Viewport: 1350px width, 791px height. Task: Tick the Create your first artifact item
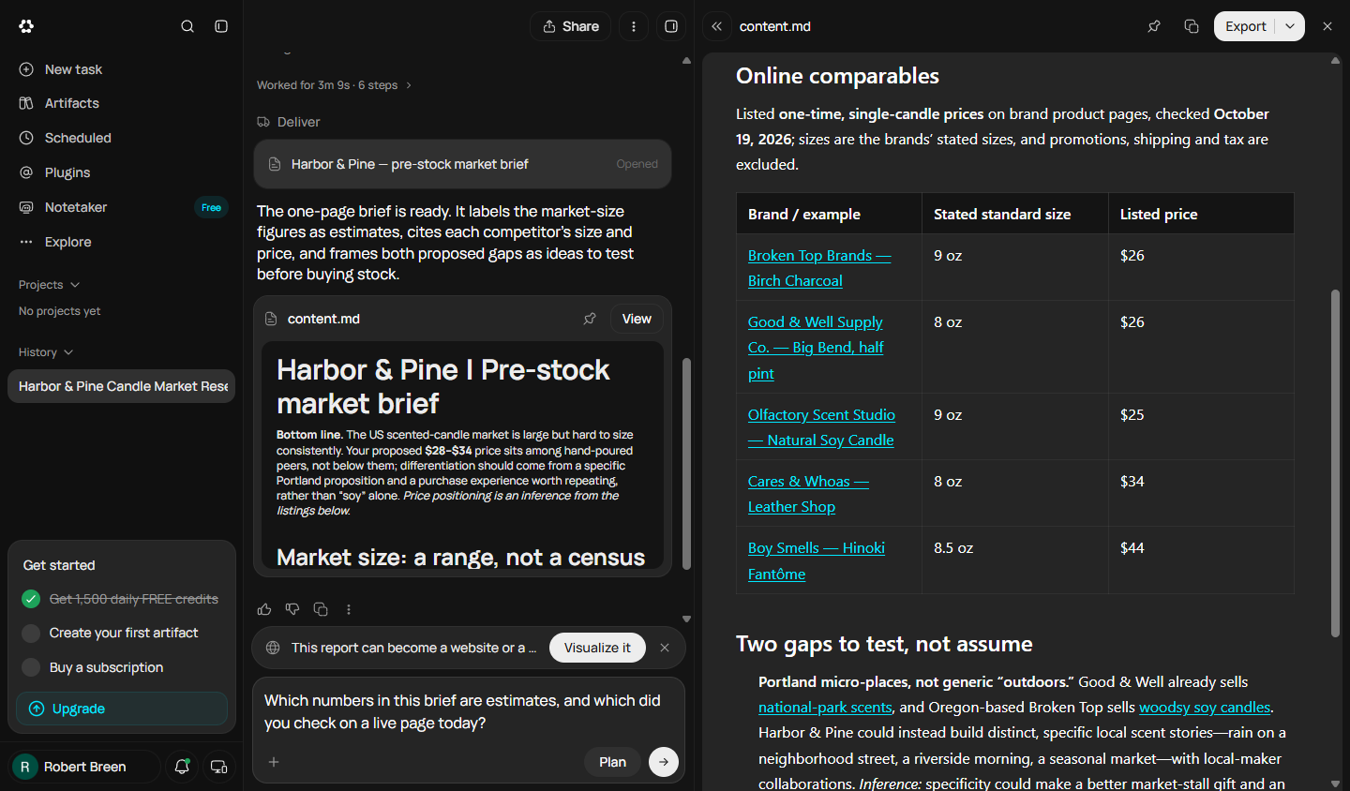tap(31, 633)
